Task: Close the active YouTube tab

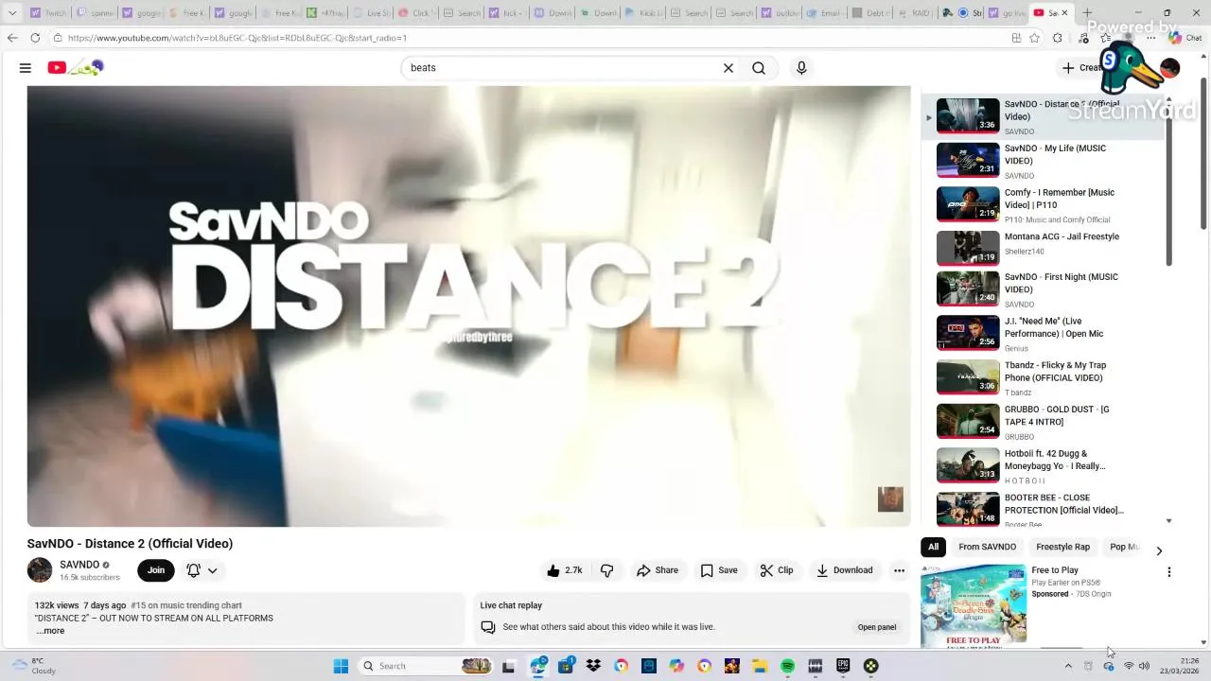Action: point(1064,13)
